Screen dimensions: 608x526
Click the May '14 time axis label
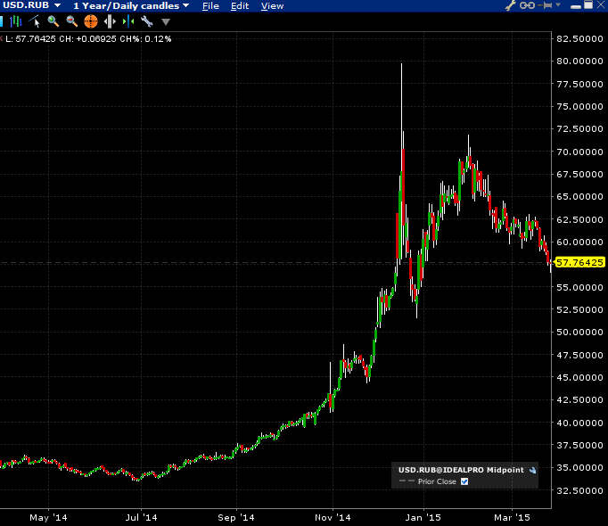pyautogui.click(x=48, y=517)
